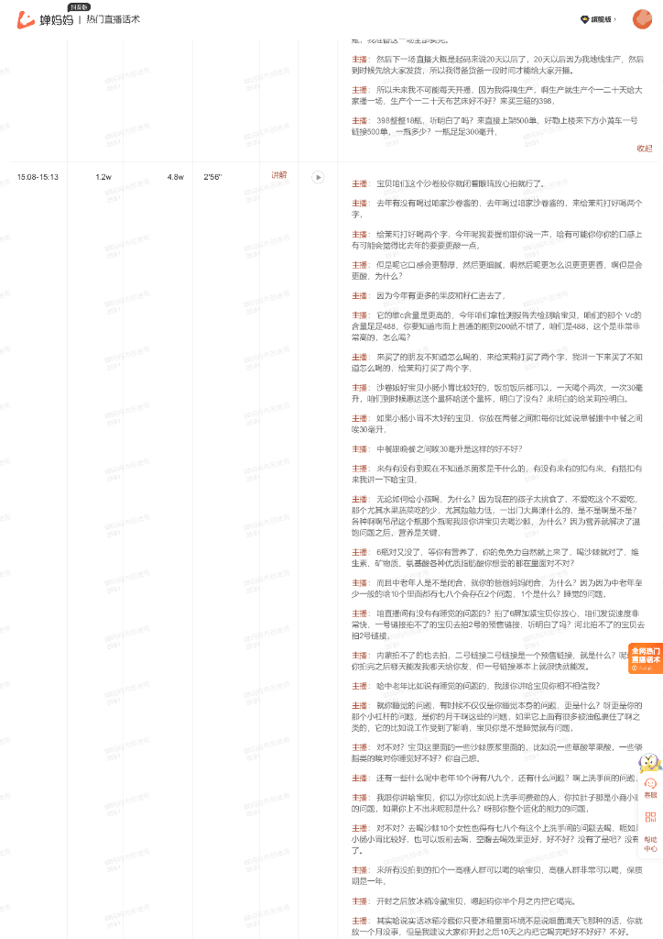This screenshot has height=939, width=663.
Task: Collapse the transcript with 收起
Action: (644, 149)
